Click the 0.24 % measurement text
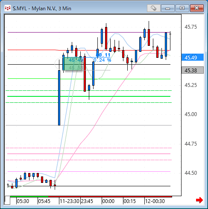Image resolution: width=208 pixels, height=209 pixels. coord(102,60)
